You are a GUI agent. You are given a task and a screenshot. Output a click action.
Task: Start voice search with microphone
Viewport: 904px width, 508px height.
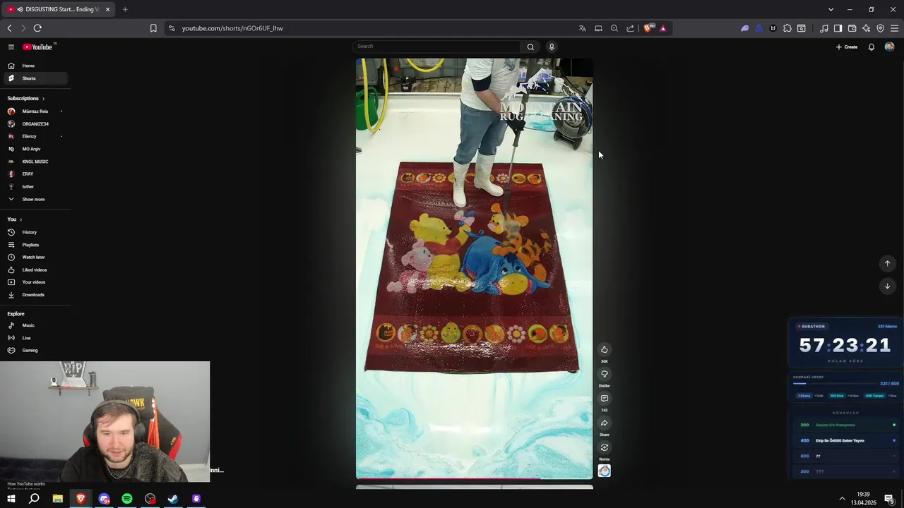point(552,47)
